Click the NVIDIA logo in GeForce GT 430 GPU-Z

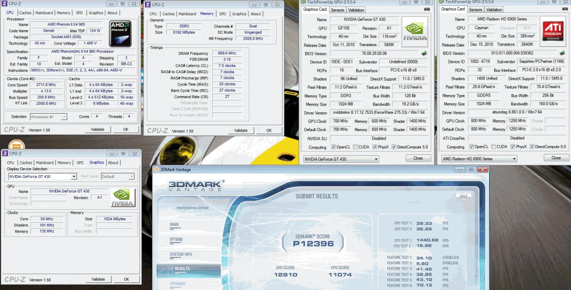415,31
